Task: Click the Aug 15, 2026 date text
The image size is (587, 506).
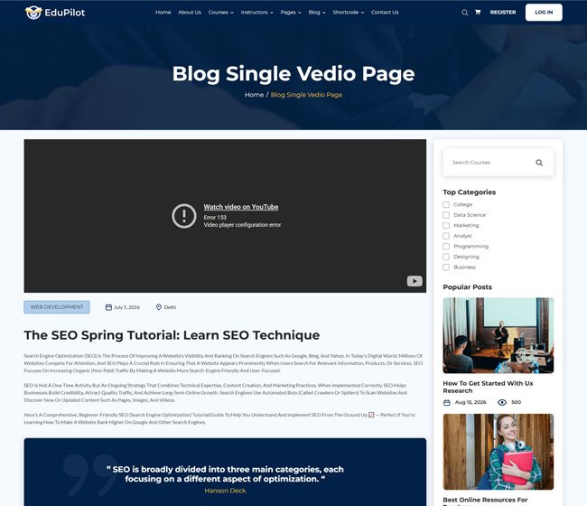Action: tap(471, 402)
